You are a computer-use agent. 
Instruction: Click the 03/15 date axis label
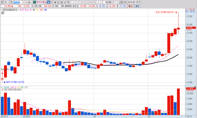tap(189, 117)
